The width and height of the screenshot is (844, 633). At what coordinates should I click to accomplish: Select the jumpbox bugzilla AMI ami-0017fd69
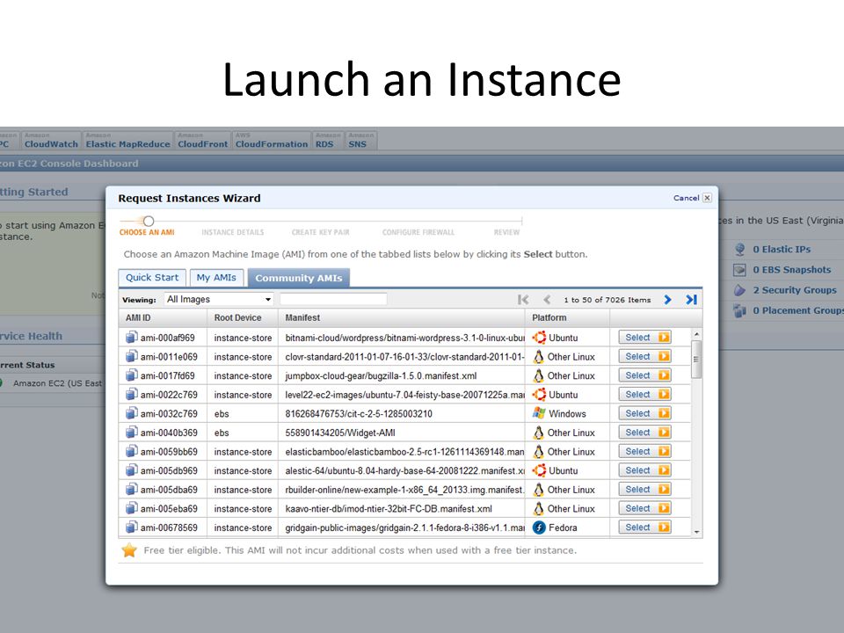644,375
